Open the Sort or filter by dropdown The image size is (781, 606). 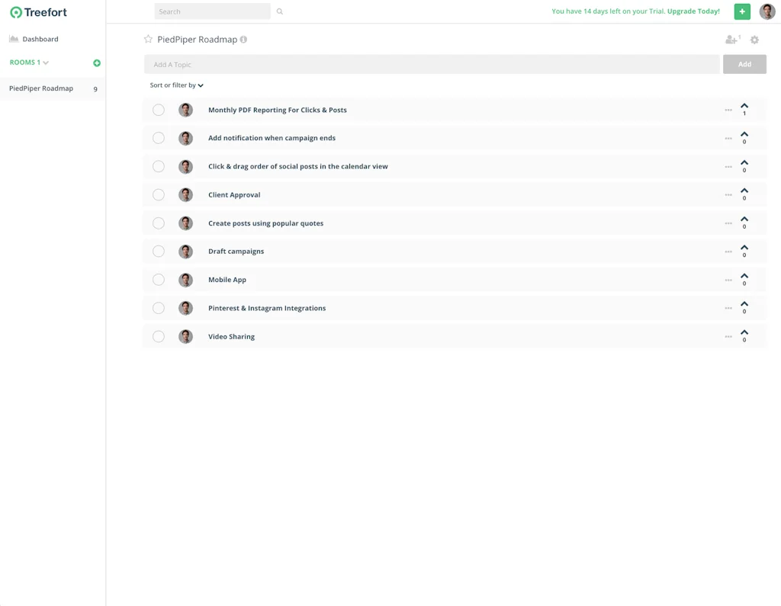pos(176,85)
